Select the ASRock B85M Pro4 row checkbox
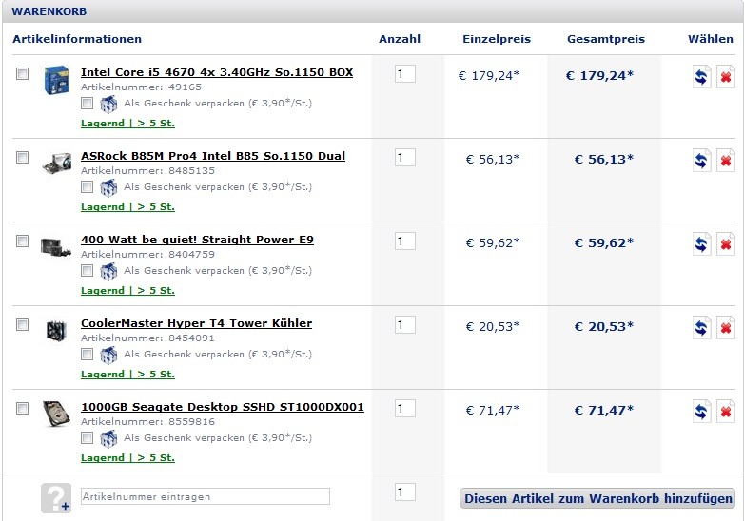Screen dimensions: 744x521 (x=22, y=157)
